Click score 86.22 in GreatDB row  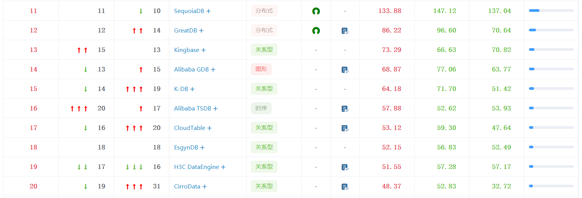[x=392, y=31]
